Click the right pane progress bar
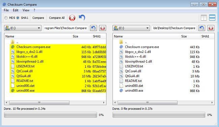The height and width of the screenshot is (127, 219). point(159,115)
